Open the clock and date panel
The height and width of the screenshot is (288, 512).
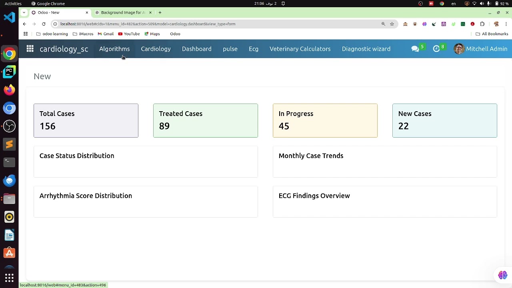point(265,4)
